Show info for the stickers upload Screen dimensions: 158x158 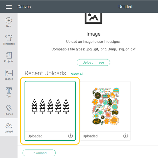point(125,136)
